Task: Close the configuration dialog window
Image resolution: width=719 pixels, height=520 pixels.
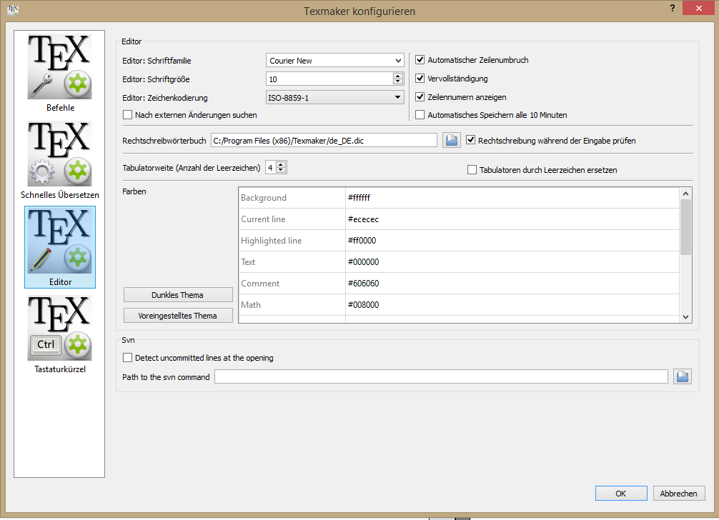Action: pos(698,8)
